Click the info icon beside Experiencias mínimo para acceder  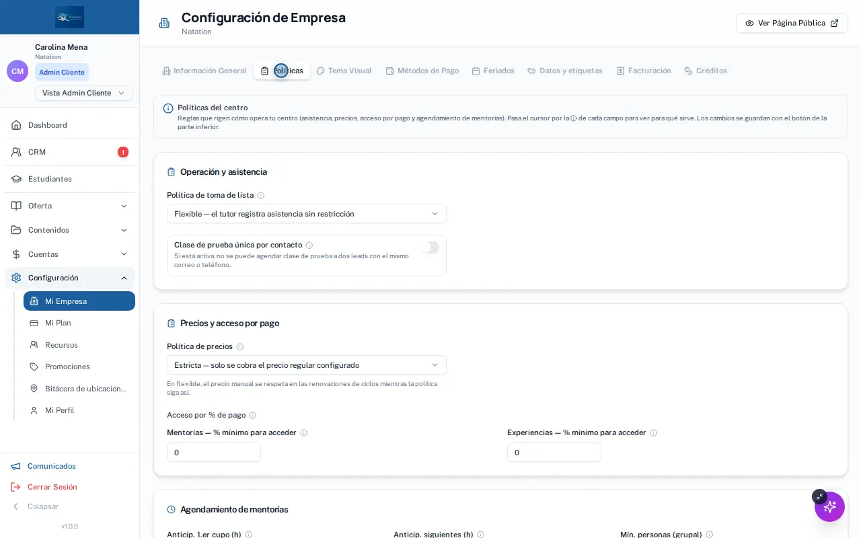pyautogui.click(x=654, y=433)
